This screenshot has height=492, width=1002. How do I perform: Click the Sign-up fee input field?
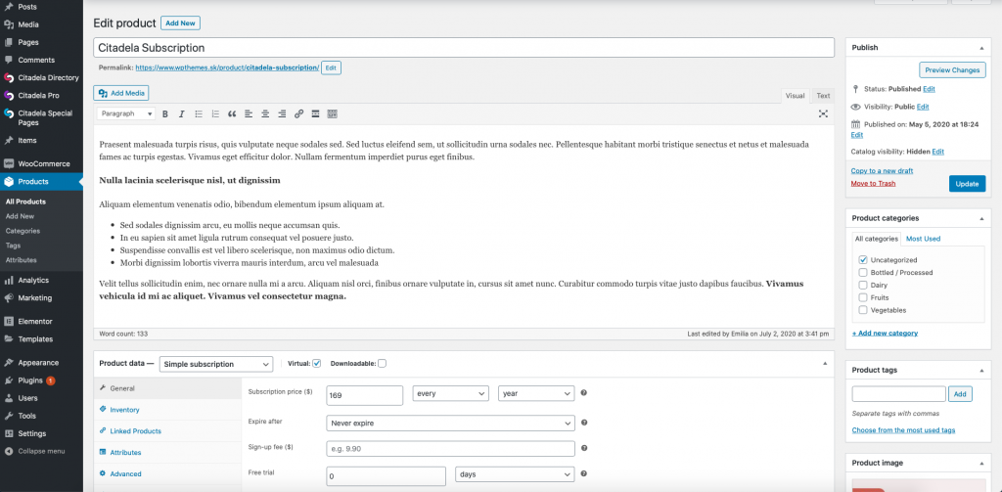450,449
